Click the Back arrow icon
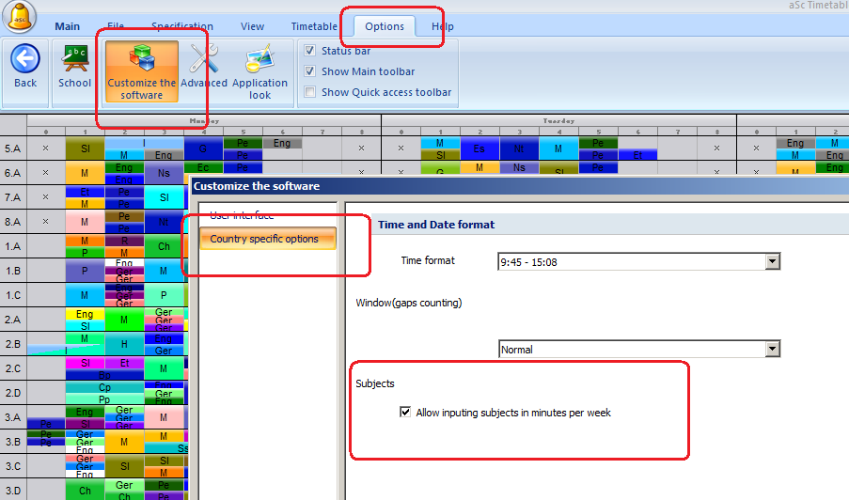 (x=25, y=60)
